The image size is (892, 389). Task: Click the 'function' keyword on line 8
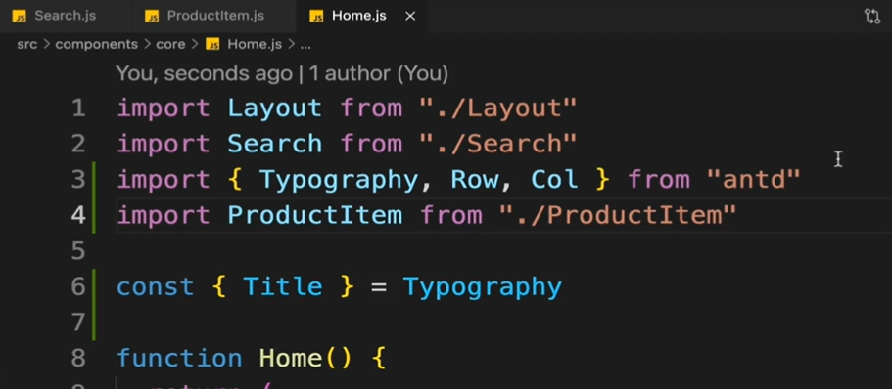[x=179, y=359]
